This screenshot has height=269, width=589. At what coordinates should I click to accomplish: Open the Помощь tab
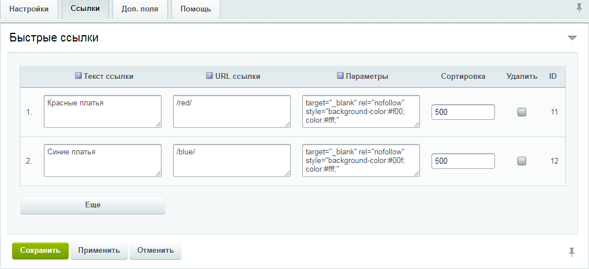point(196,9)
